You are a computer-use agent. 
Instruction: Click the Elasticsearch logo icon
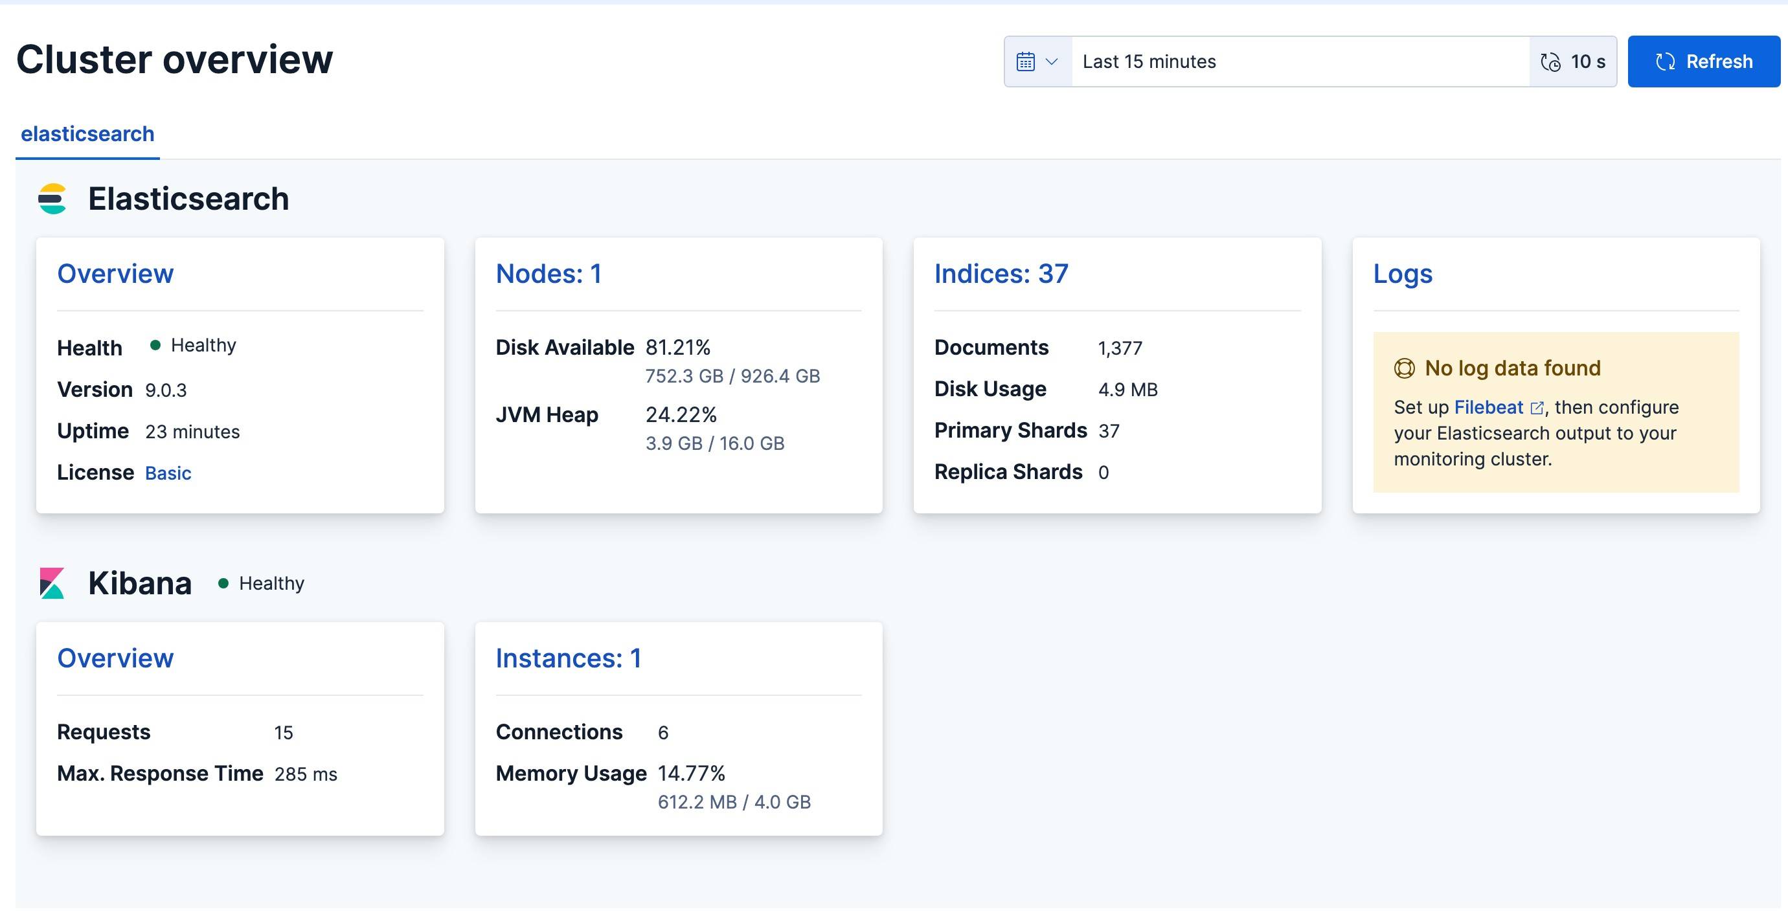[x=52, y=199]
